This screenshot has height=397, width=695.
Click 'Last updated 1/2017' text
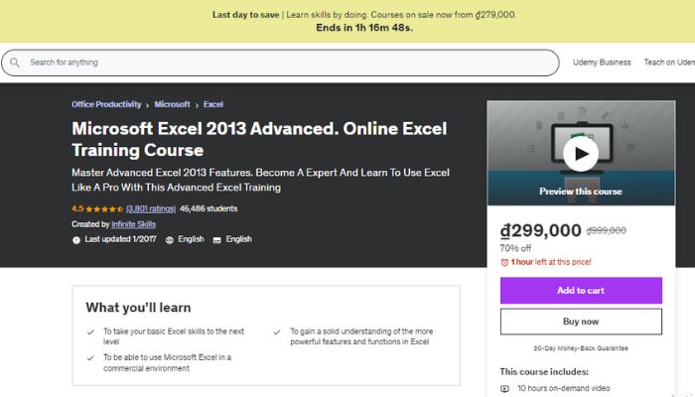[x=120, y=239]
